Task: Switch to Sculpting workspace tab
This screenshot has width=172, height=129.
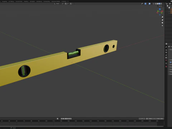Action: 4,1
